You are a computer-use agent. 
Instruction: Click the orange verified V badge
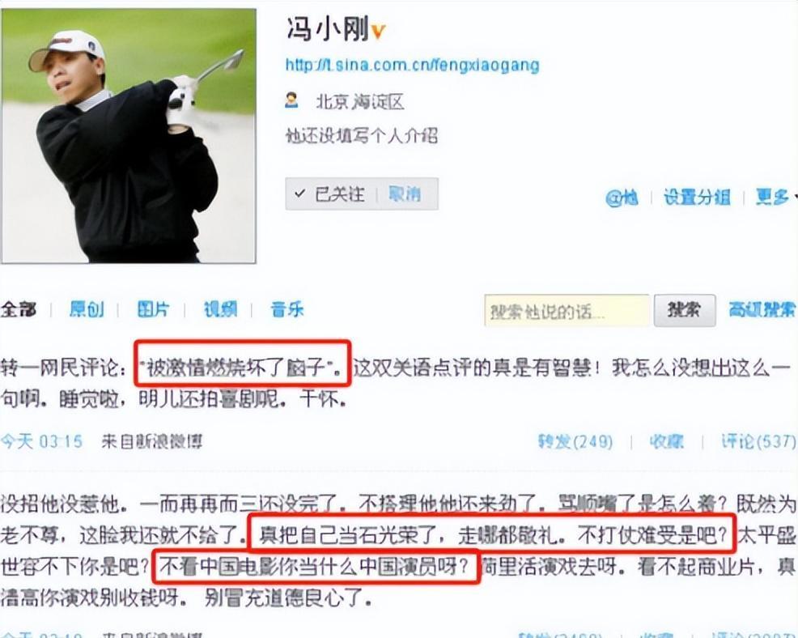(x=378, y=32)
